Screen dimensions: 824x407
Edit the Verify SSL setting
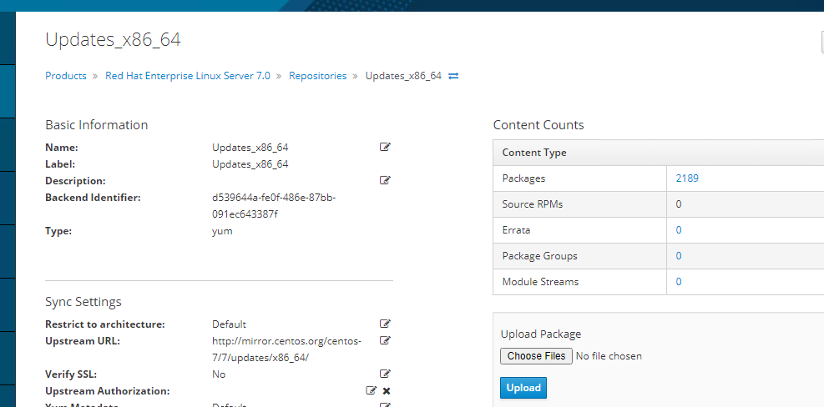tap(385, 374)
